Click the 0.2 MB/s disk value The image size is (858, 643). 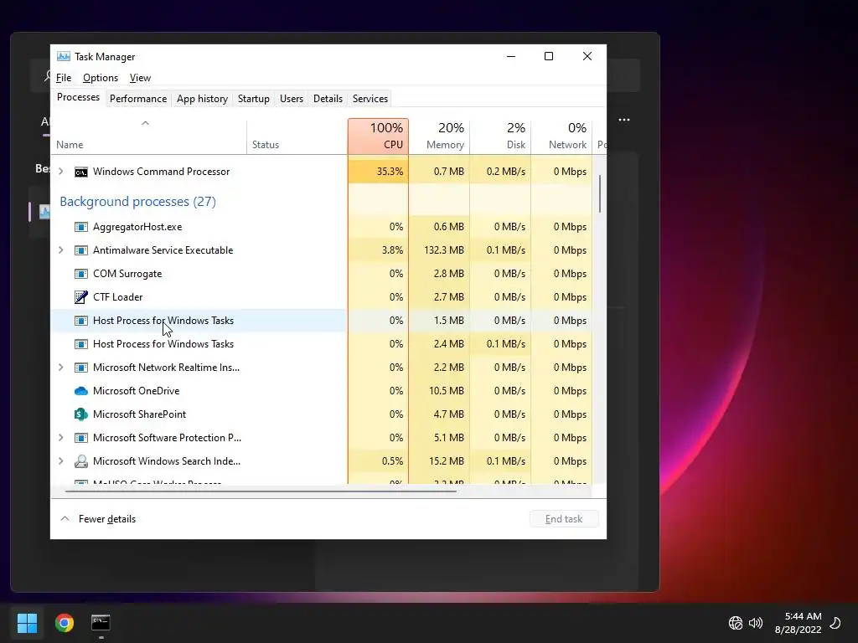click(505, 172)
